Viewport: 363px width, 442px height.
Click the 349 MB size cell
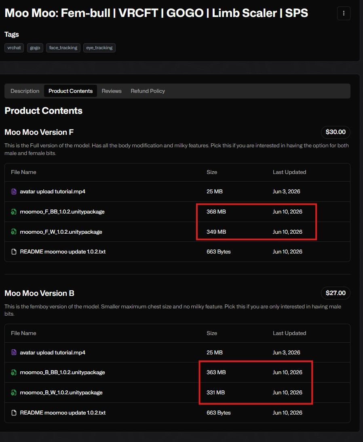(x=216, y=232)
